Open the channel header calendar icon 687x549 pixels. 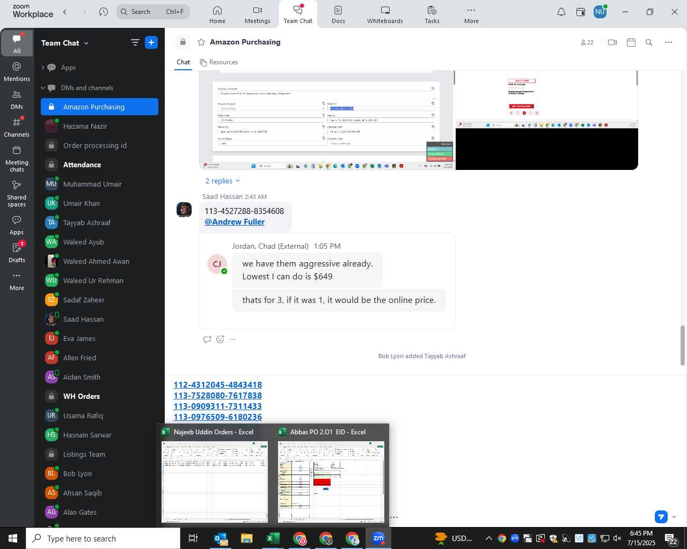(631, 42)
